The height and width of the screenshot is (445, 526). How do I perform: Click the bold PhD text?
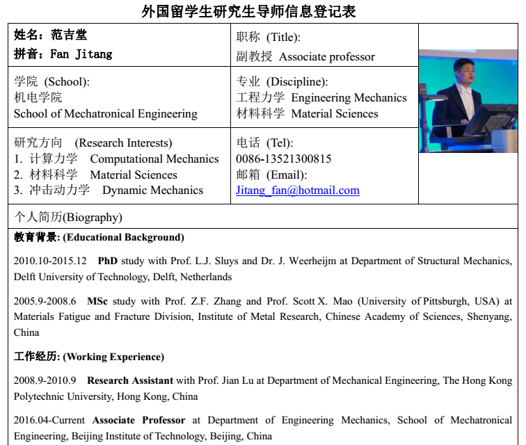(x=108, y=261)
